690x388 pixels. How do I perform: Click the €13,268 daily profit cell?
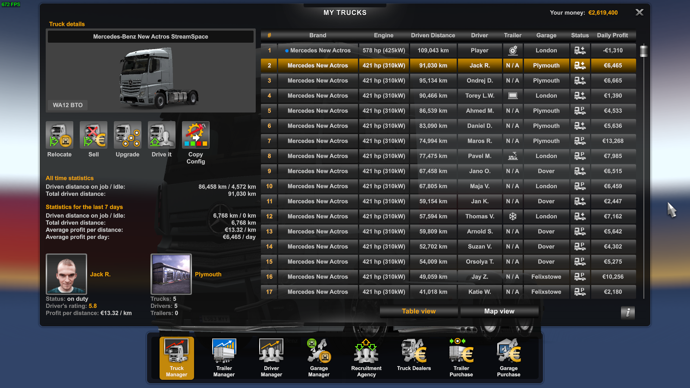613,141
